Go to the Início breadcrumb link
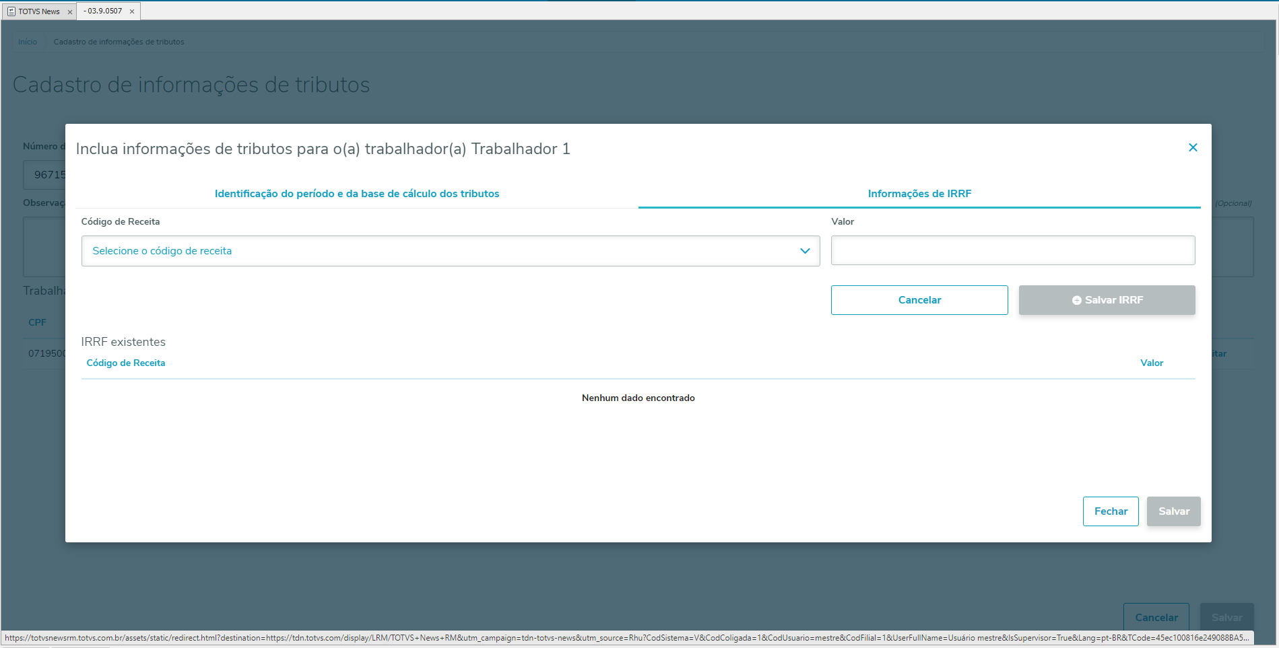 pyautogui.click(x=28, y=42)
